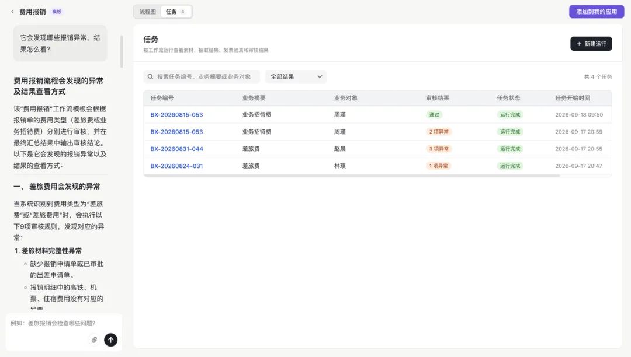Click the 共 4 个任务 count label

click(598, 76)
